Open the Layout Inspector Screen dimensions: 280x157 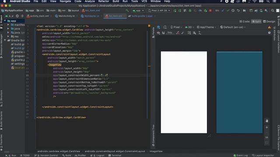point(263,155)
